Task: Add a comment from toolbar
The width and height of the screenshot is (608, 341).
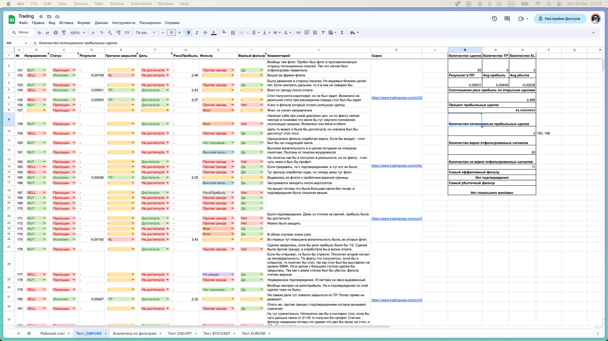Action: (x=306, y=33)
